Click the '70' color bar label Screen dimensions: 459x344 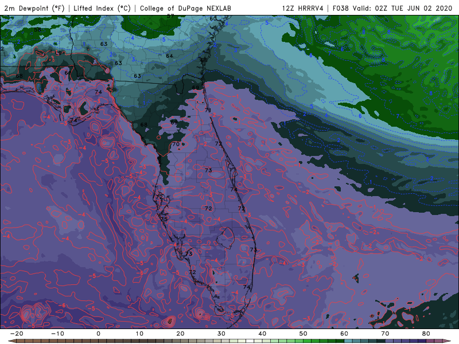click(385, 334)
